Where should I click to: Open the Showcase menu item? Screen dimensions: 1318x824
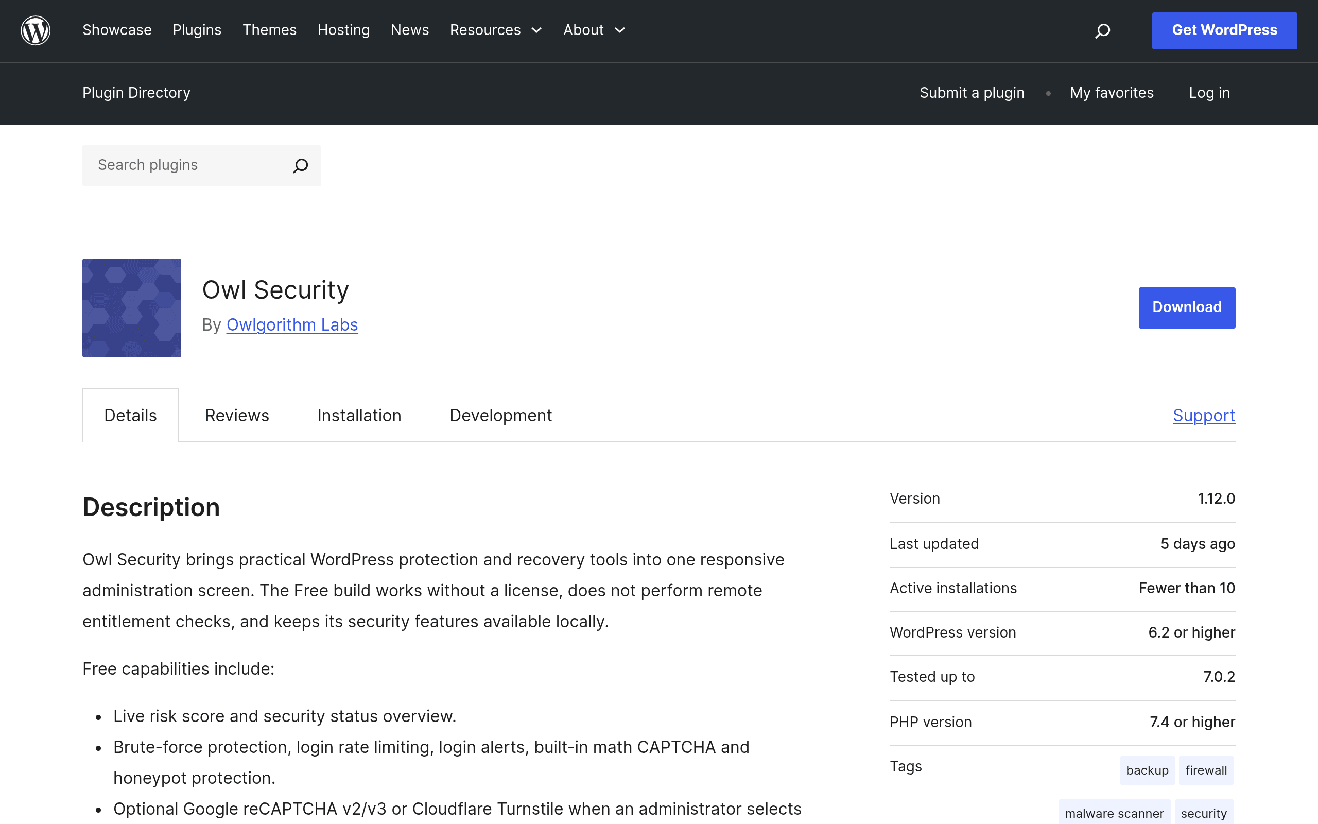coord(117,30)
